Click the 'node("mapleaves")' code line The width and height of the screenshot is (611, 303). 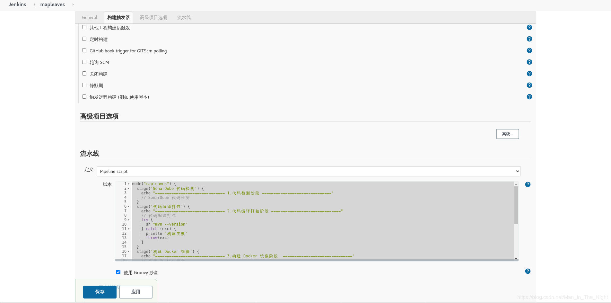pyautogui.click(x=154, y=184)
